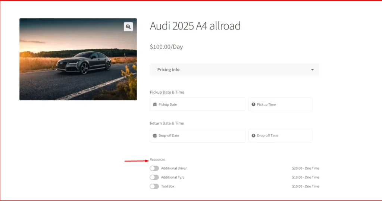Select Tool Box's $10.00 - One Time price

click(306, 186)
